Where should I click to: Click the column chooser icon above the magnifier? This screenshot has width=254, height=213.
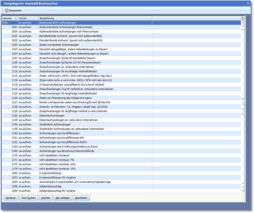tap(243, 98)
